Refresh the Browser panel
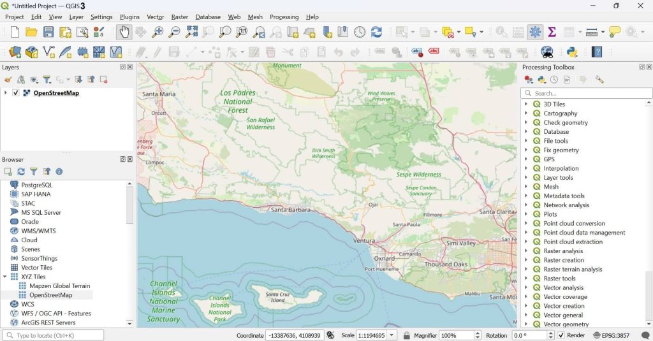 click(21, 171)
